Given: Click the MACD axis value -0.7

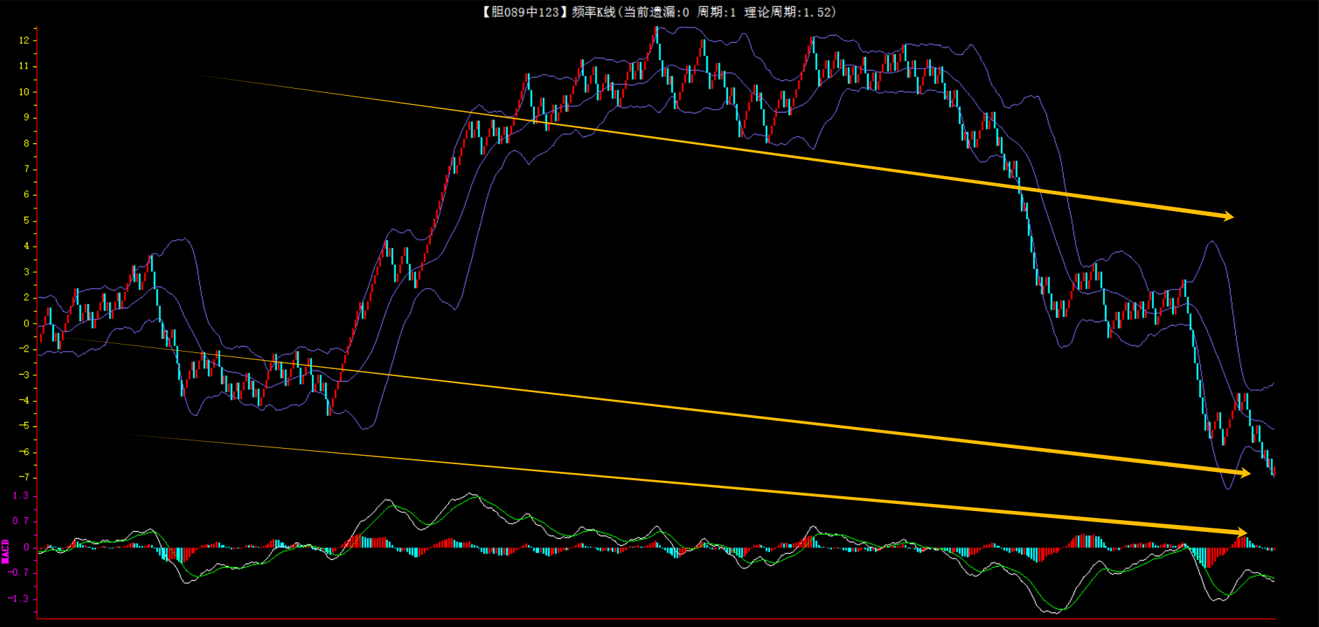Looking at the screenshot, I should 20,572.
